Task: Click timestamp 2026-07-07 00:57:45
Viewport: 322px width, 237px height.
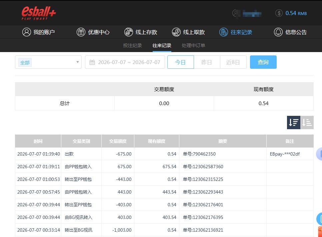Action: click(39, 192)
